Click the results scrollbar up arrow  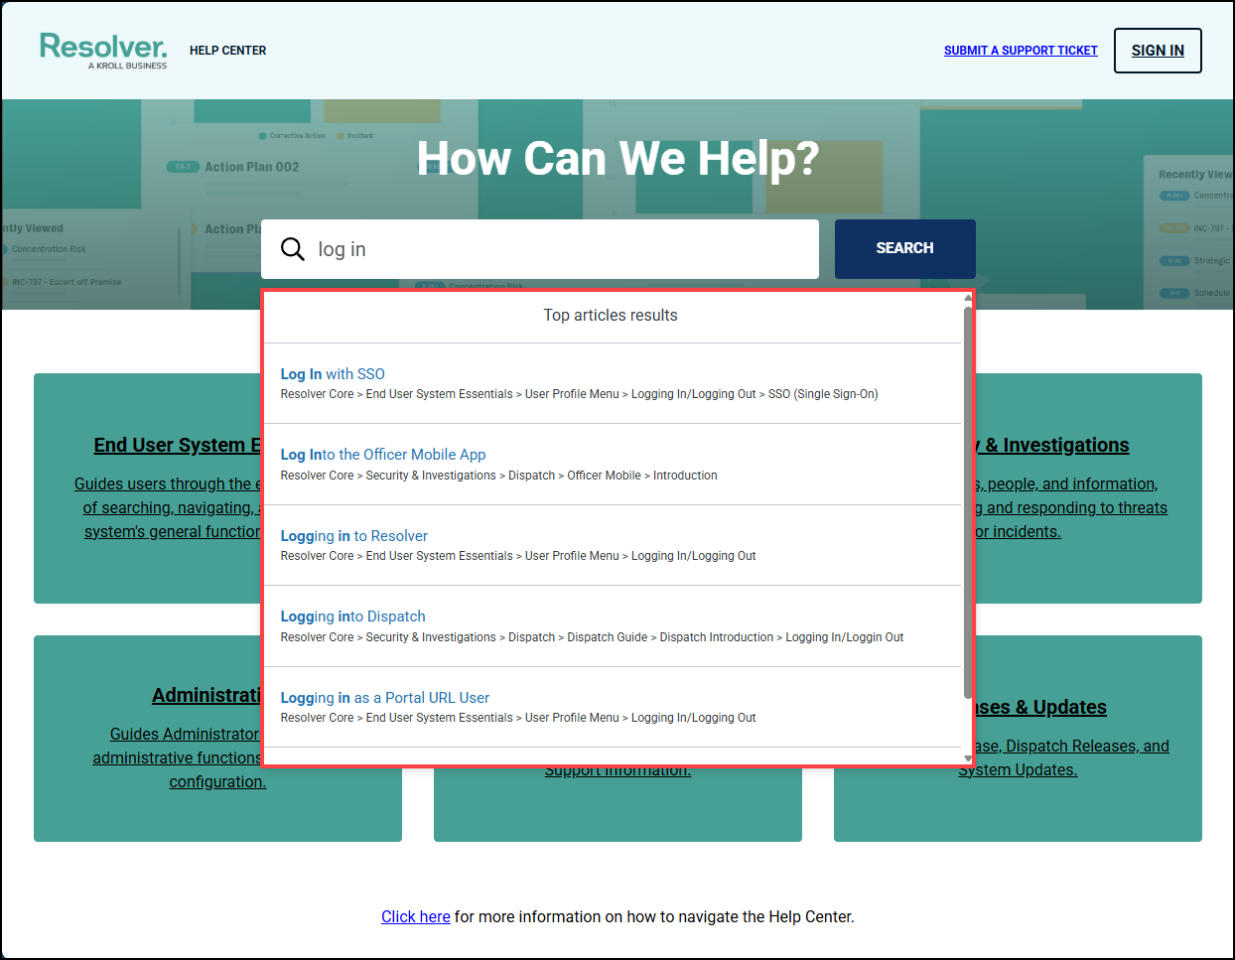tap(968, 298)
